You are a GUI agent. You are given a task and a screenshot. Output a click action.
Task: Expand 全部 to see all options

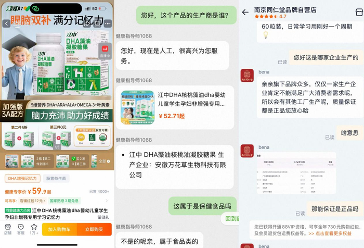tap(105, 161)
